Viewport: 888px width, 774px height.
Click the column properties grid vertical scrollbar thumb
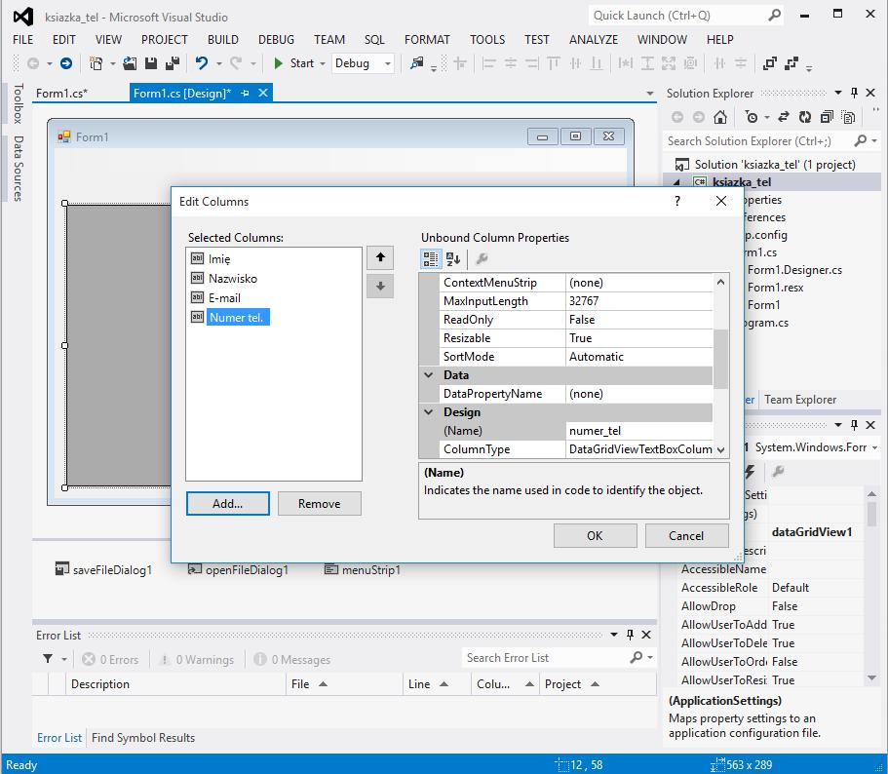click(x=720, y=359)
